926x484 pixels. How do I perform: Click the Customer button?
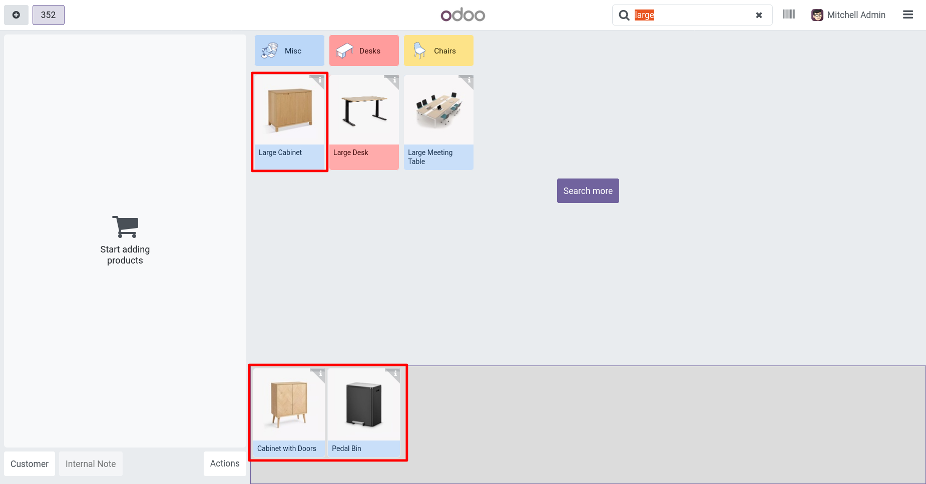pos(30,464)
